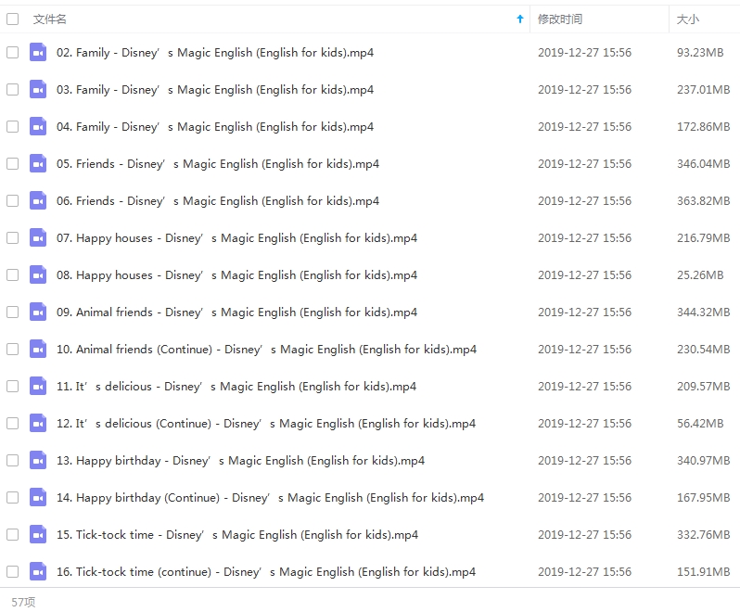The width and height of the screenshot is (740, 612).
Task: Tick checkbox for 16. Tick-tock time (continue)
Action: tap(13, 572)
